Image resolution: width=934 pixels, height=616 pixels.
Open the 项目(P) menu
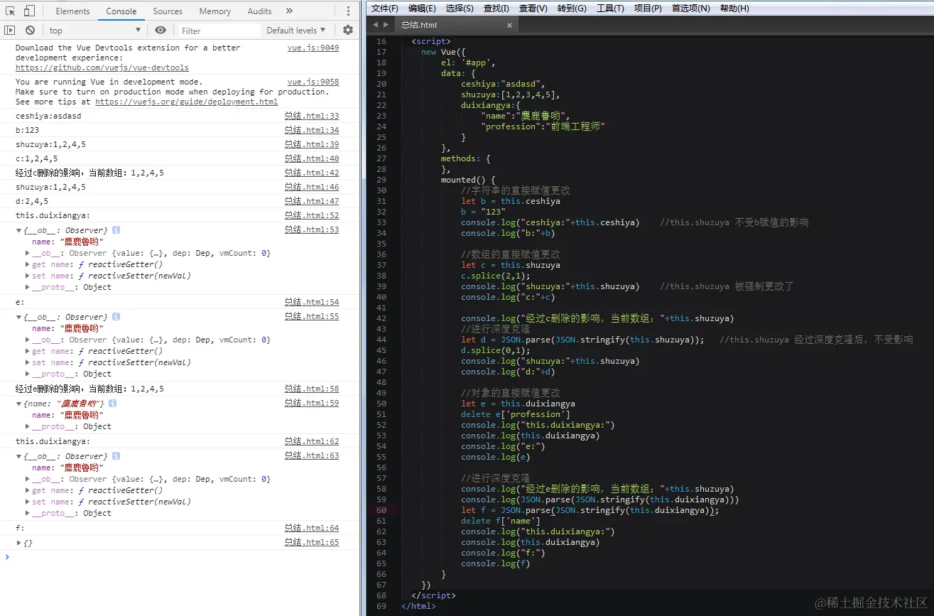(x=648, y=8)
